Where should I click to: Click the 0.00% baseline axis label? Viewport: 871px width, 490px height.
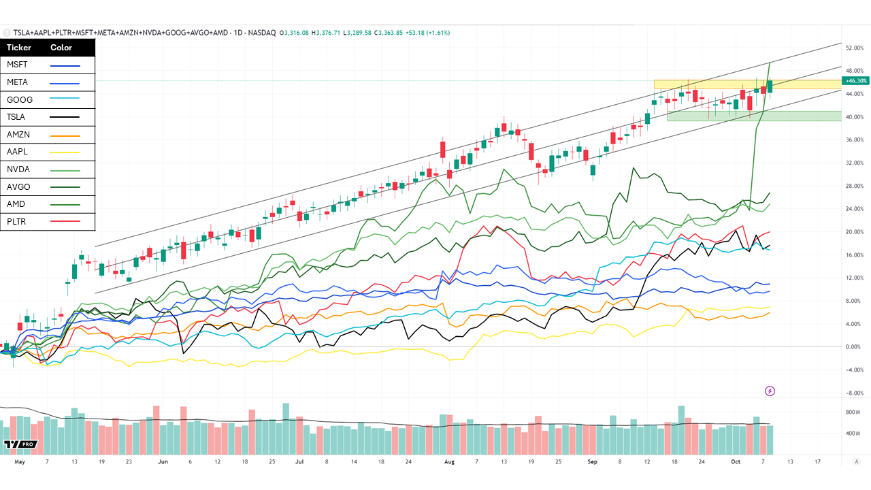(x=855, y=347)
